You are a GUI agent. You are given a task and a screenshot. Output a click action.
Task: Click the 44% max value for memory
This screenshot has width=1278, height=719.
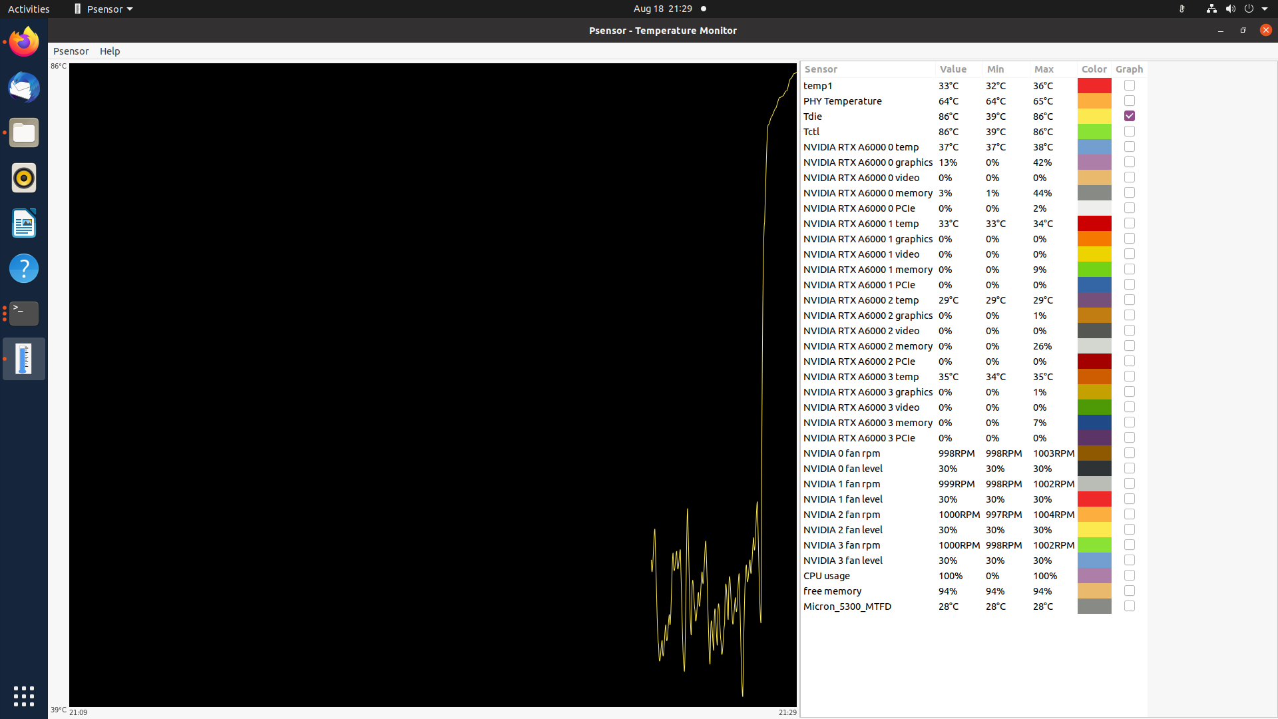tap(1042, 193)
